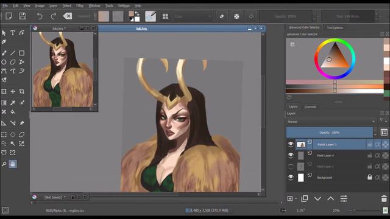Select the Gradient tool
390x219 pixels.
point(4,103)
